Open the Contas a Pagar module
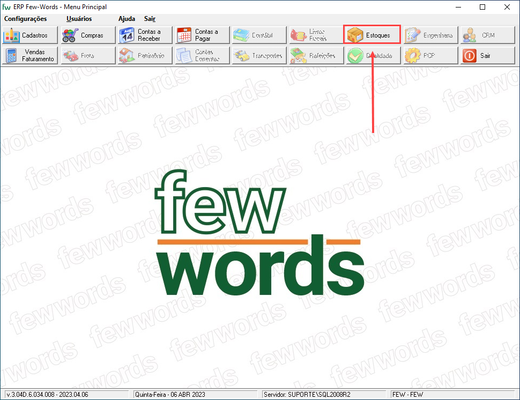 click(x=202, y=35)
